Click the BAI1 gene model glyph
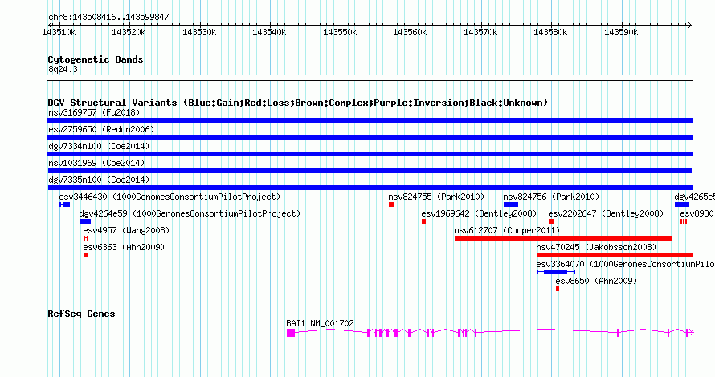Screen dimensions: 715x377 click(x=490, y=333)
